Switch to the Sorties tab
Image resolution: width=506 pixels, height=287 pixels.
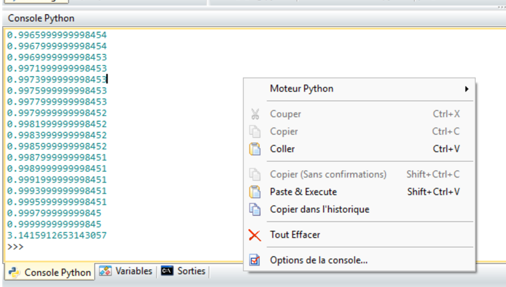pyautogui.click(x=191, y=271)
